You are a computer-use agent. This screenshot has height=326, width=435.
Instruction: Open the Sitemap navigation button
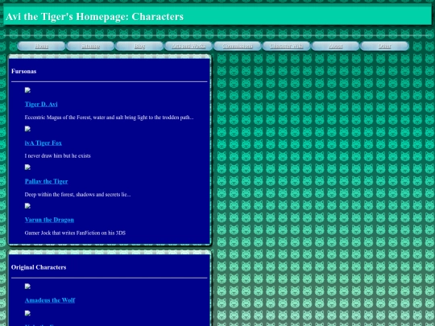(x=90, y=46)
